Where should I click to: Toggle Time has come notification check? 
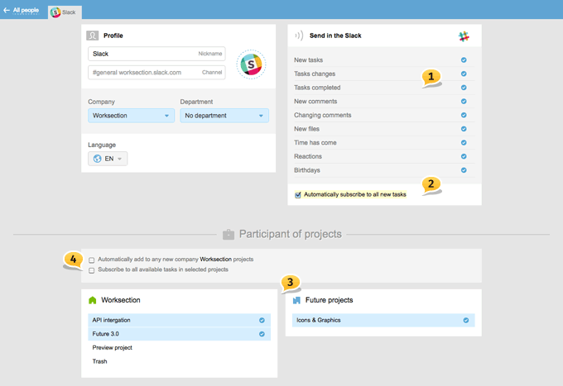[x=464, y=143]
